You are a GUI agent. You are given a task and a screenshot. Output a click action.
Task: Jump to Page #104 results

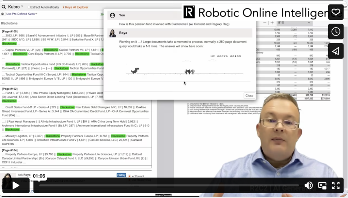click(x=10, y=150)
